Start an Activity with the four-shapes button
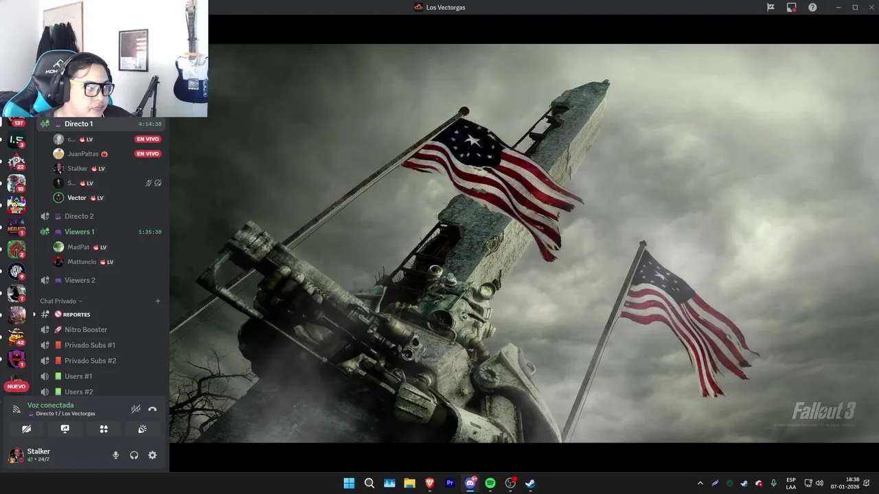 (x=104, y=429)
